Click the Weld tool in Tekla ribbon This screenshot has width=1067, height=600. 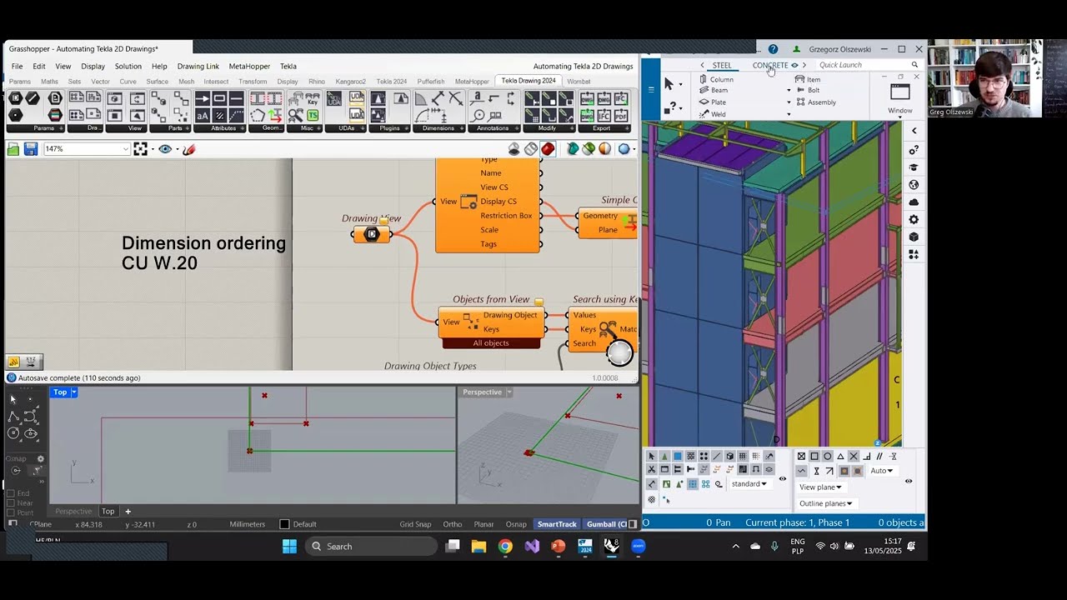coord(713,114)
